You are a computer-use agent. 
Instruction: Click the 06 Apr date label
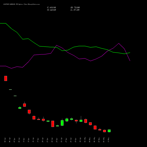[x=10, y=140]
